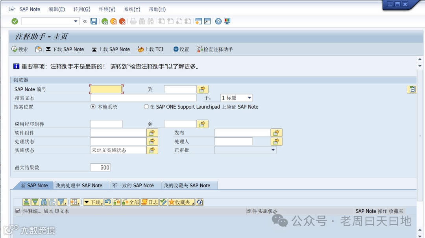Click the 全部 button in results toolbar
Image resolution: width=425 pixels, height=238 pixels.
130,202
